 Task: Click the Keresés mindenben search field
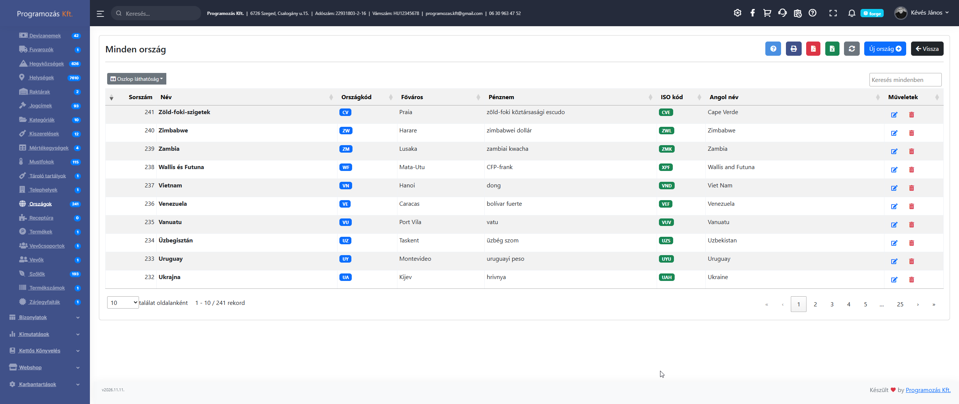(905, 80)
